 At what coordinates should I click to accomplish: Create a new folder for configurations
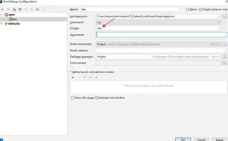click(38, 9)
